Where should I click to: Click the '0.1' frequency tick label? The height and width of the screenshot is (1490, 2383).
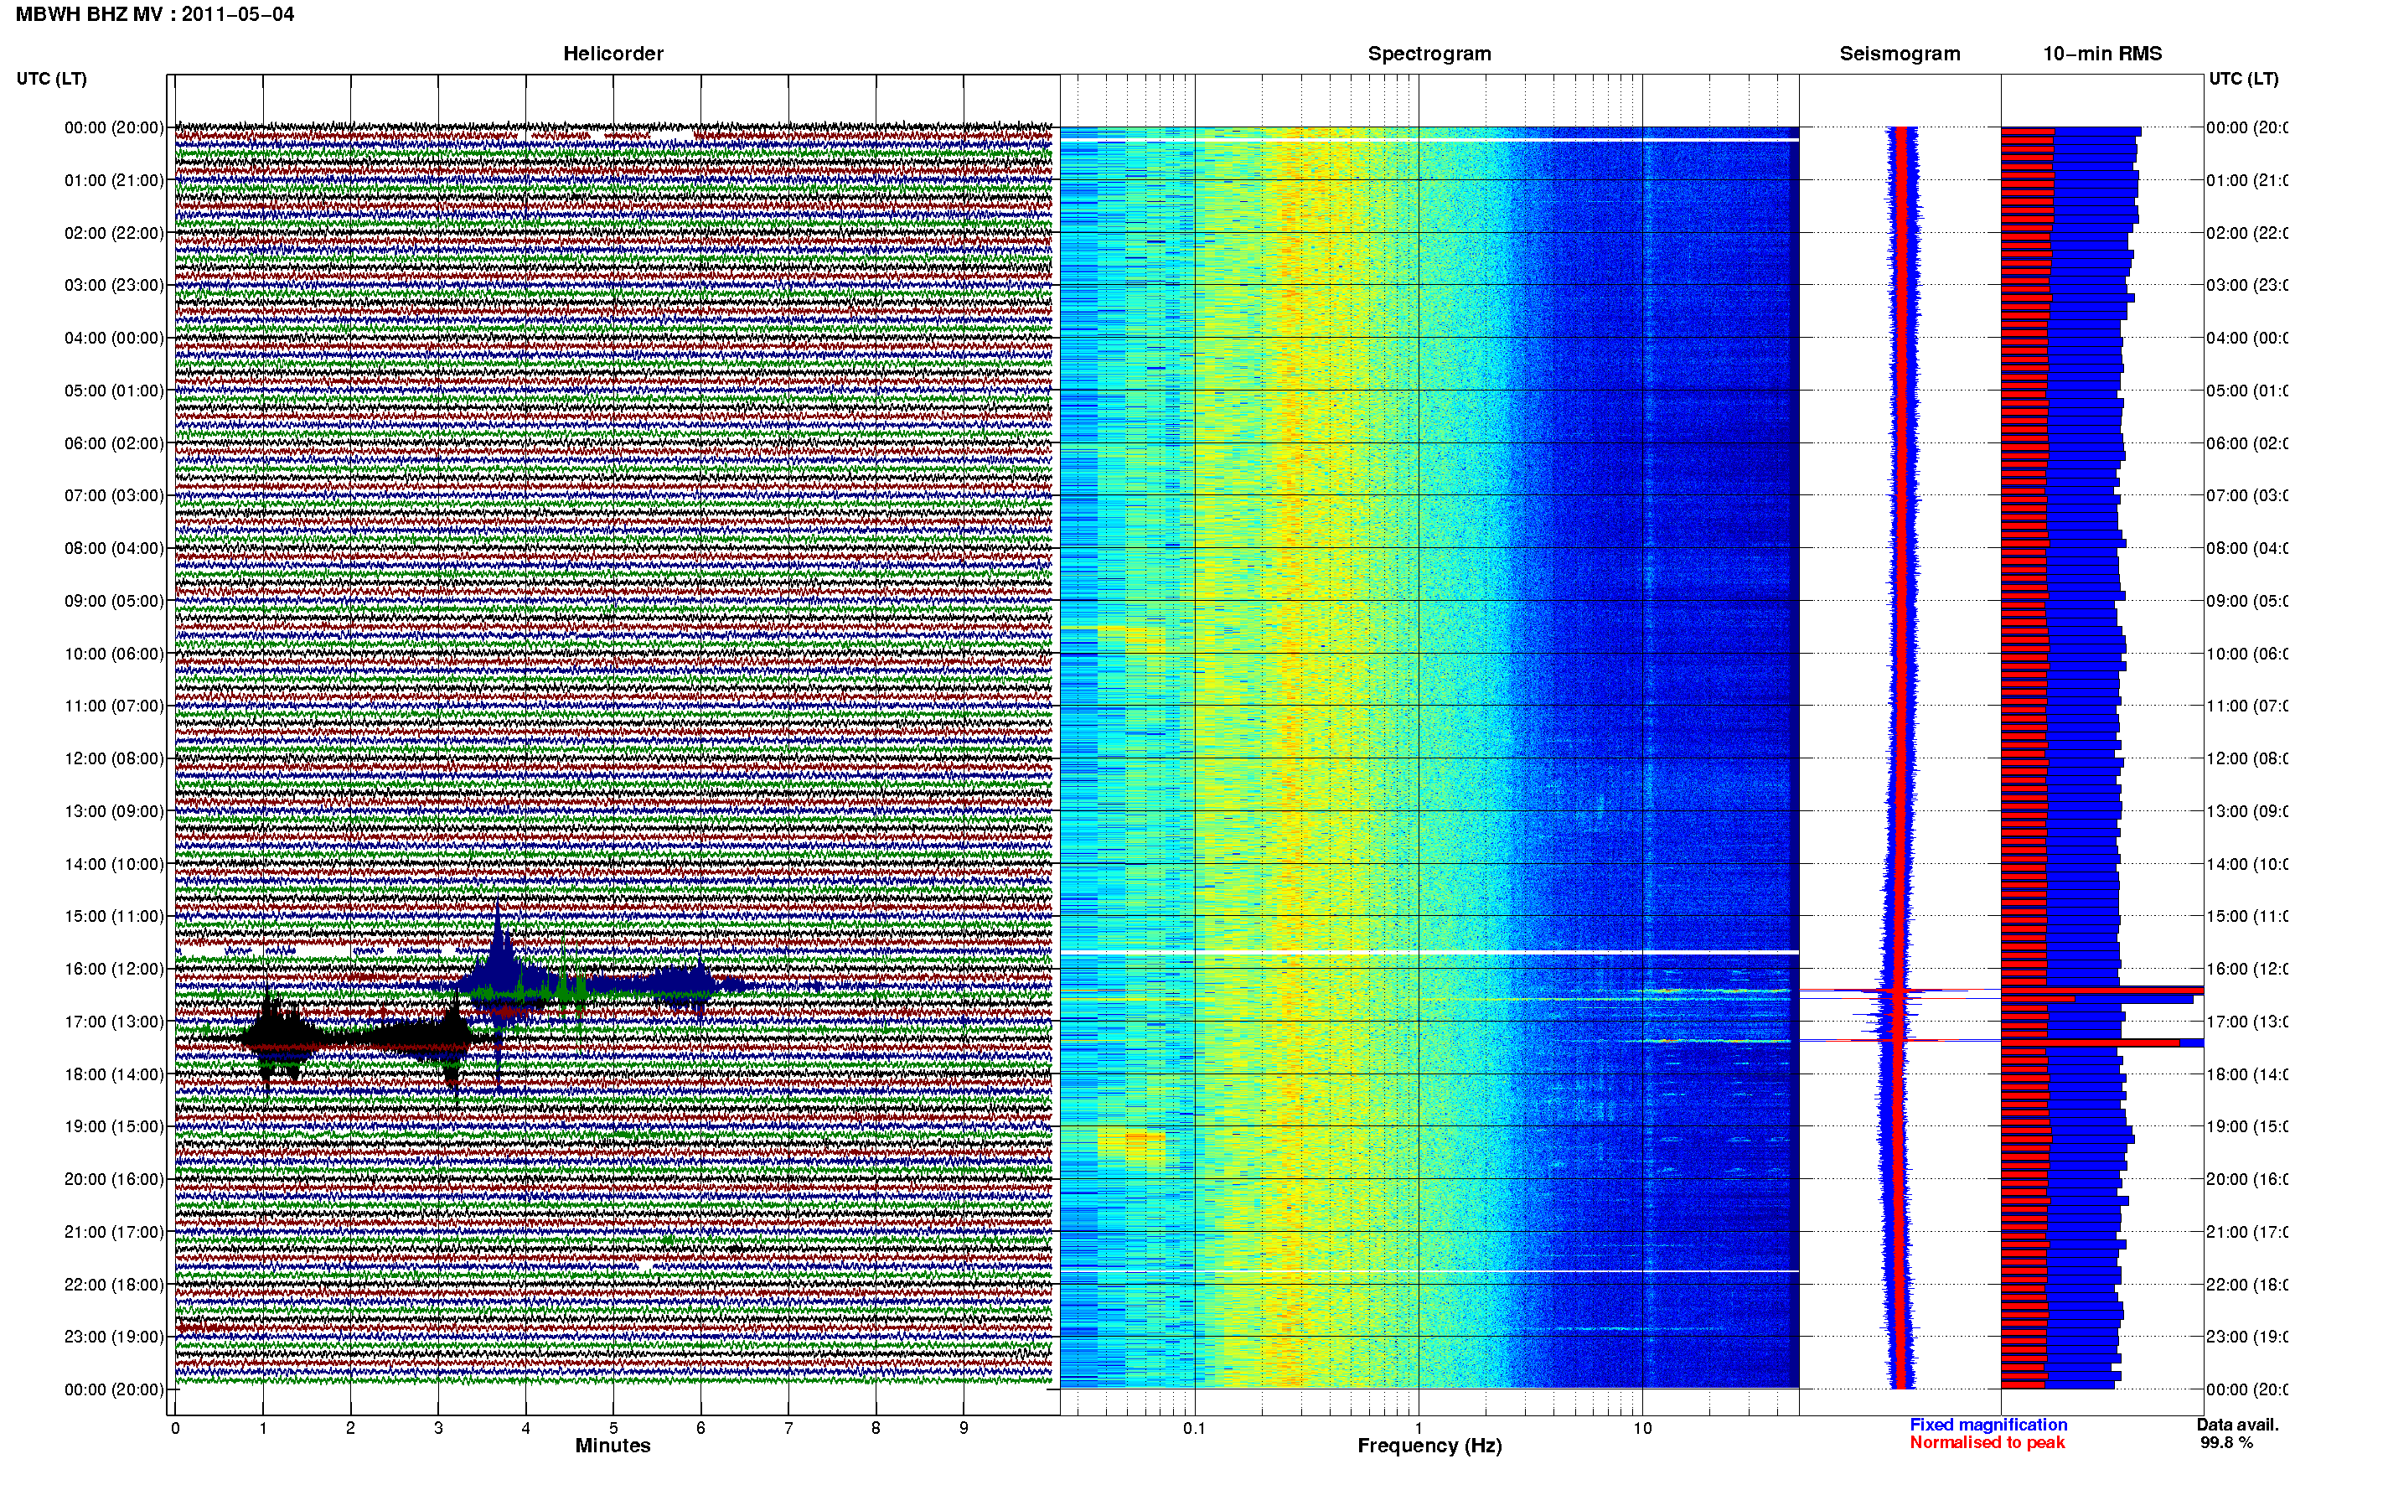click(1194, 1429)
